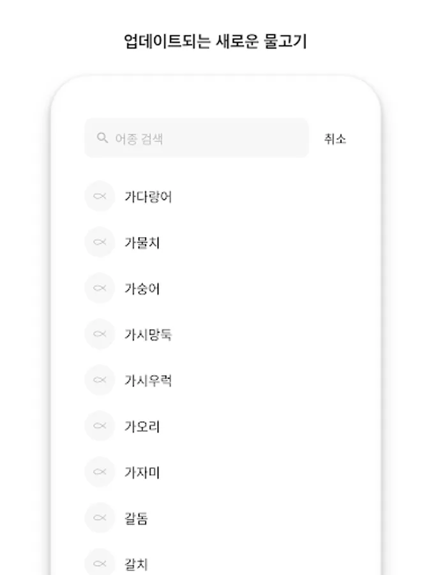Click fish icon beside 가다랑어
This screenshot has height=575, width=431.
click(100, 196)
